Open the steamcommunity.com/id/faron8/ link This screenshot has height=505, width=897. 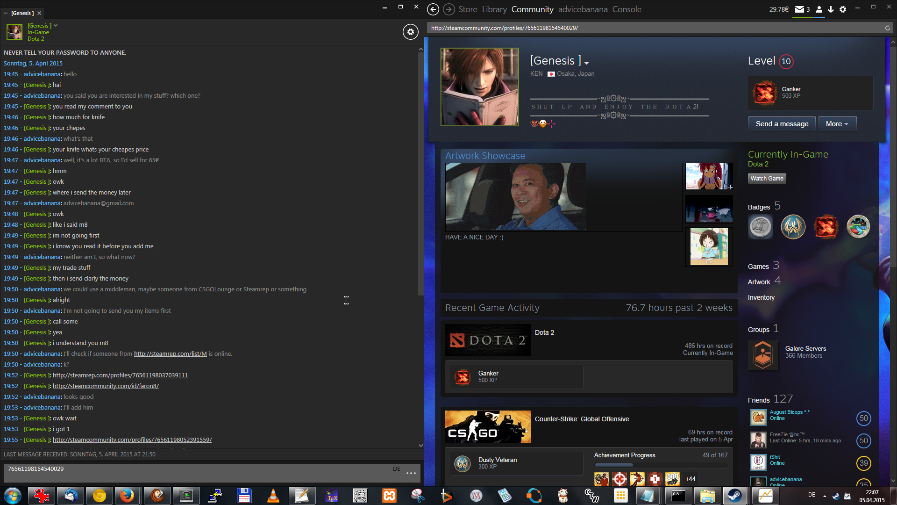point(106,386)
